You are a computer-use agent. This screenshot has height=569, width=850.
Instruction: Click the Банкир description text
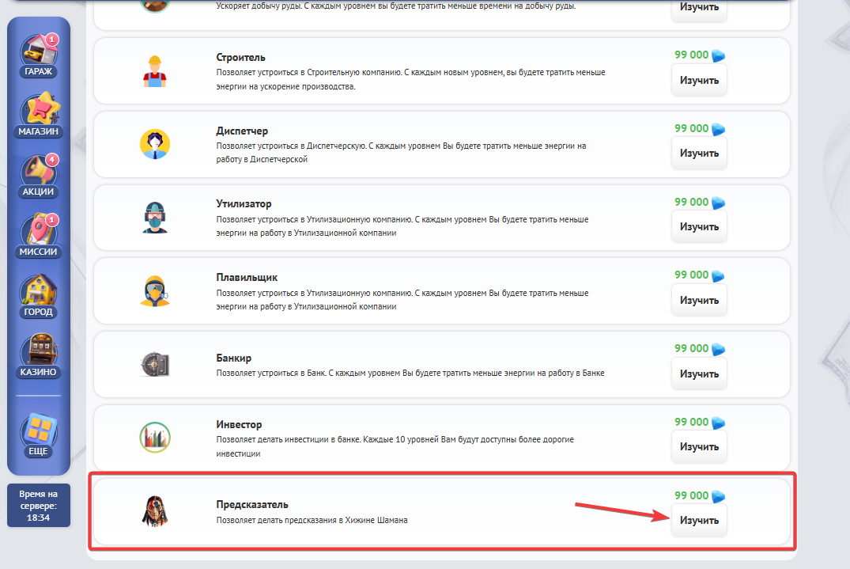click(410, 374)
